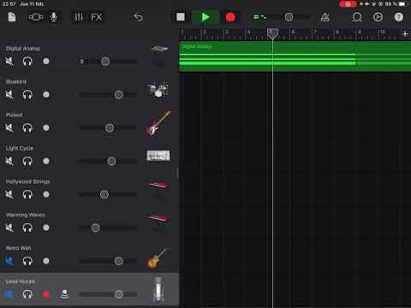Adjust Light Cycle volume slider
This screenshot has height=308, width=411.
(x=111, y=161)
